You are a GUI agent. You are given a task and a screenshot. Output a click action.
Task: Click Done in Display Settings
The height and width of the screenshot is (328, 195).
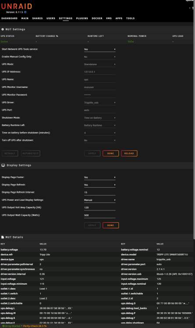click(x=111, y=226)
